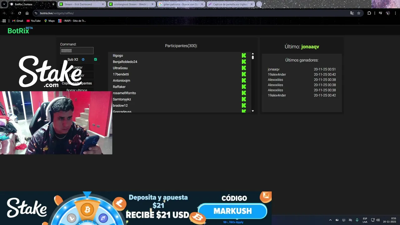This screenshot has height=225, width=400.
Task: Close the Stream - Kick Dashboard tab
Action: pos(103,4)
